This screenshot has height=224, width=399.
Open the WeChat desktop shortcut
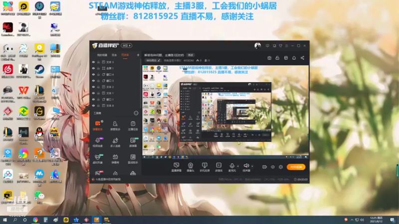click(39, 197)
